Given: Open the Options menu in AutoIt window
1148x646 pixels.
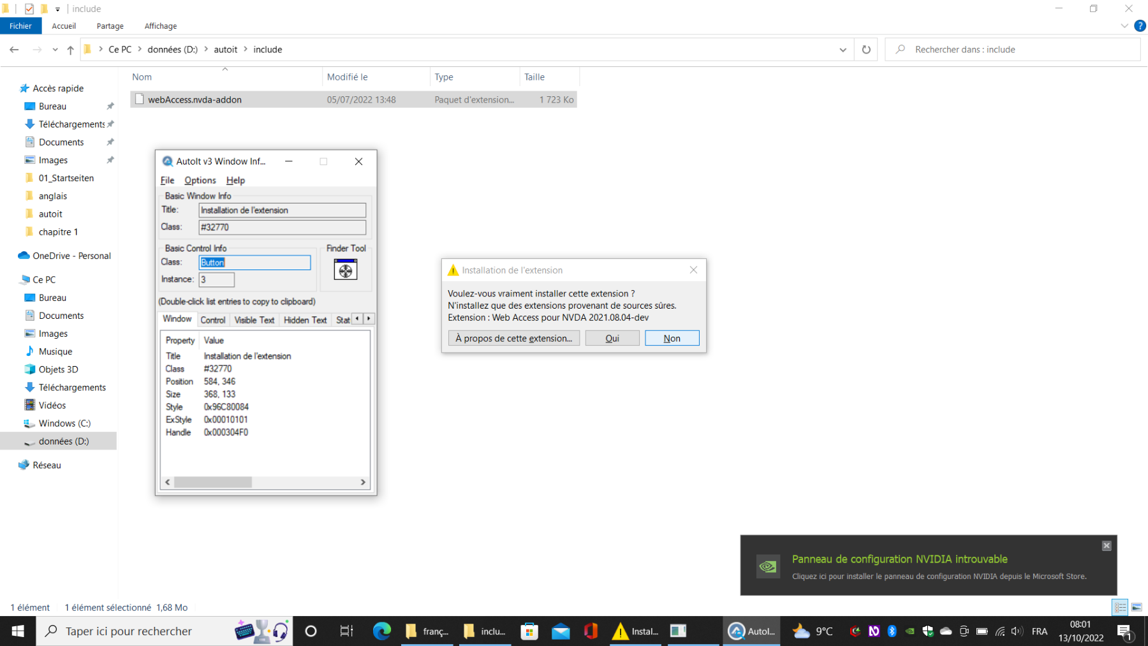Looking at the screenshot, I should click(x=200, y=180).
